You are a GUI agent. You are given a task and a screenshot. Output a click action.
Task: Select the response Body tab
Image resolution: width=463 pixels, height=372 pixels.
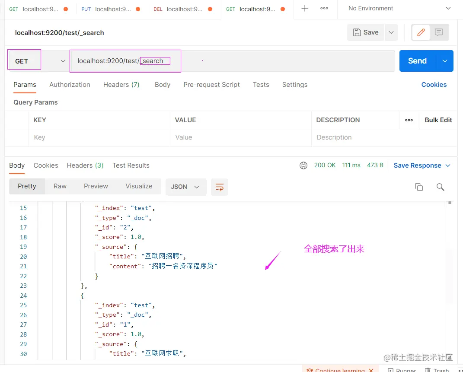coord(17,165)
